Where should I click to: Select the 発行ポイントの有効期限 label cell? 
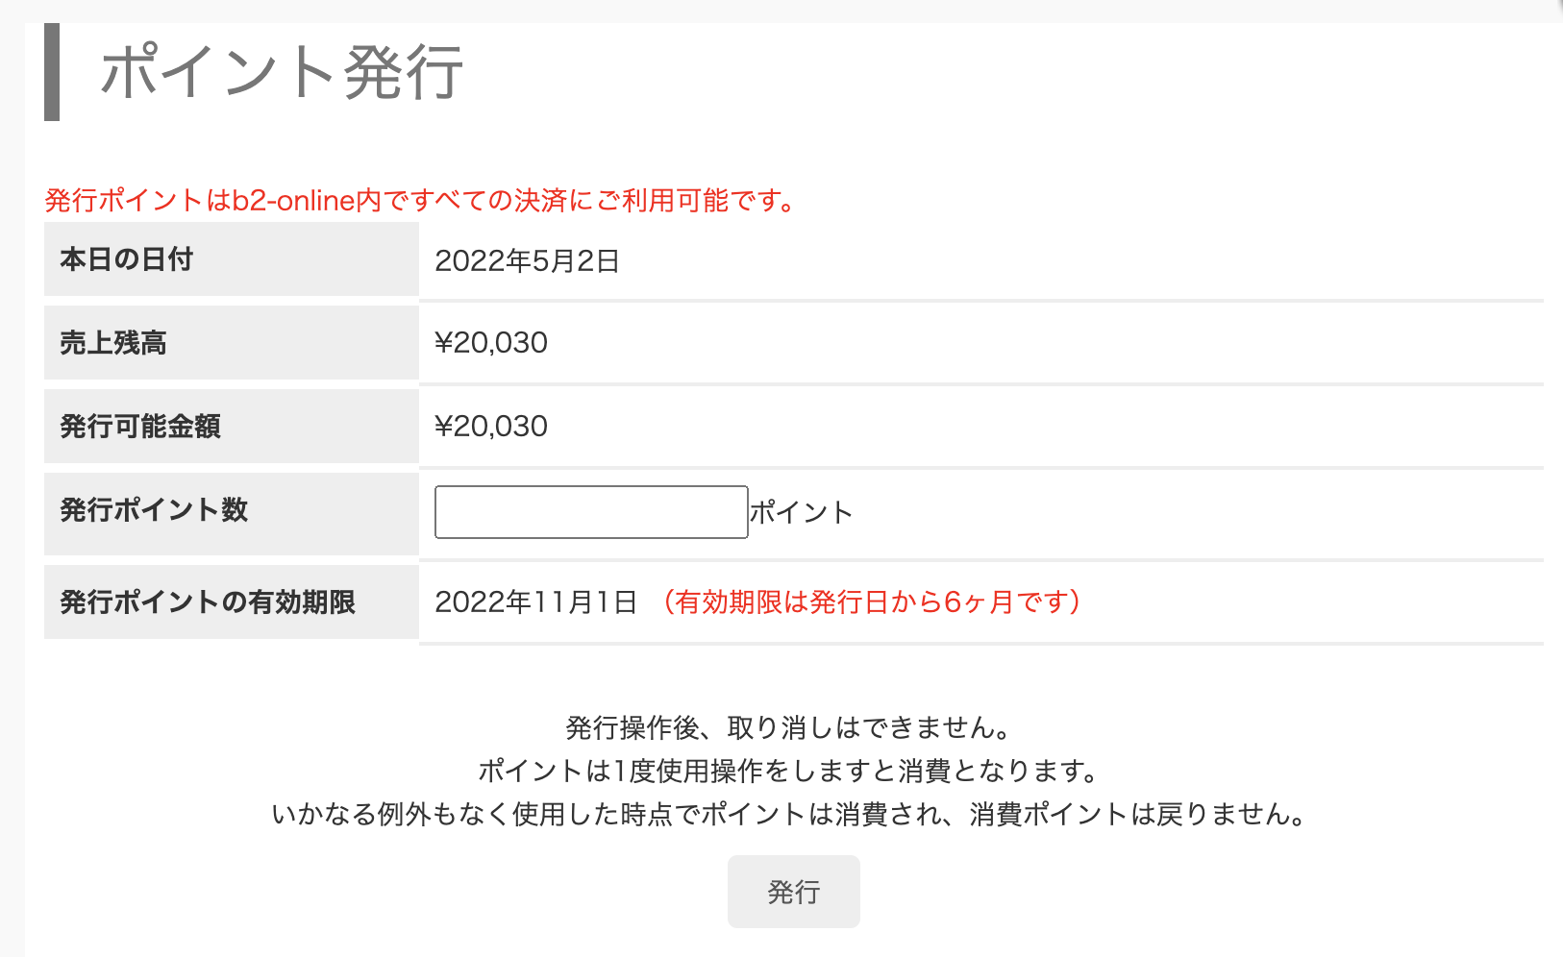tap(231, 602)
